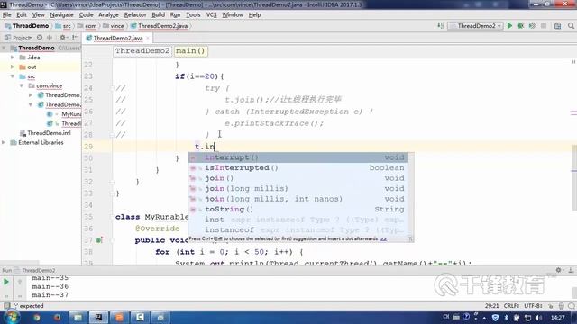Click ThreadDemo2 class breadcrumb in editor
577x324 pixels.
pos(142,51)
